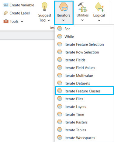Click the icon beside Iterate Feature Selection
This screenshot has width=114, height=142.
tap(60, 44)
